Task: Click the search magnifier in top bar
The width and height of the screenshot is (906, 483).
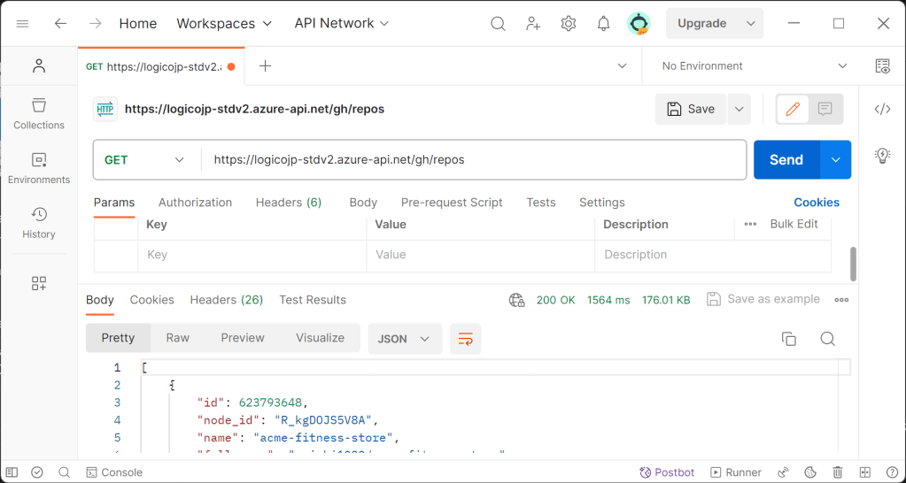Action: [498, 24]
